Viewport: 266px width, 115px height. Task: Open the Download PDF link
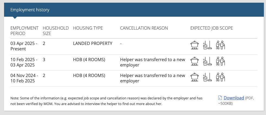tap(234, 98)
